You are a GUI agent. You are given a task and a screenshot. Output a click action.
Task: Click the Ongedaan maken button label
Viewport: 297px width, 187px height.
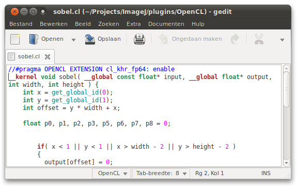click(x=197, y=39)
